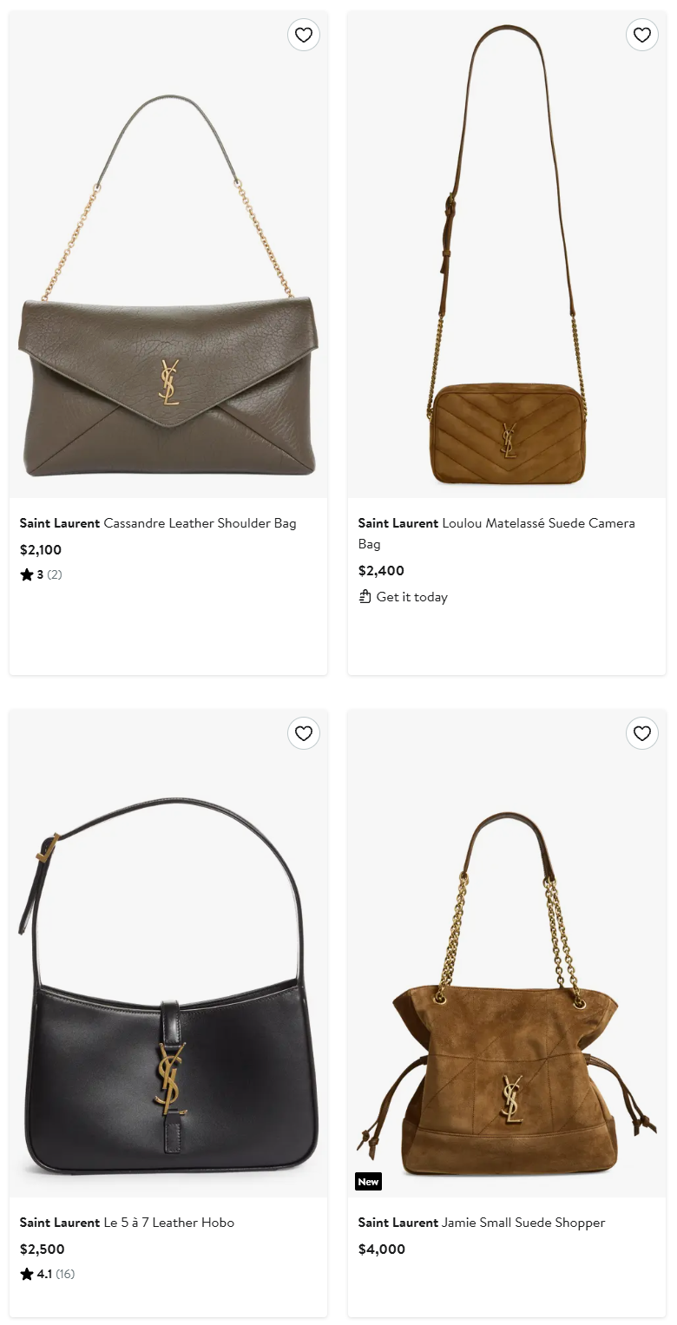Click the 4.1 star rating icon
The height and width of the screenshot is (1325, 677).
coord(27,1274)
